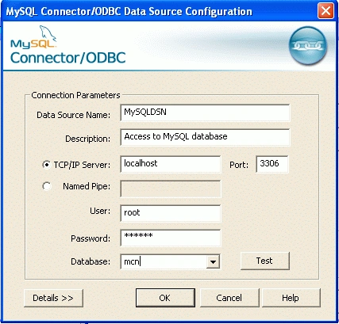Click the Port label
Screen dimensions: 339x324
tap(239, 165)
